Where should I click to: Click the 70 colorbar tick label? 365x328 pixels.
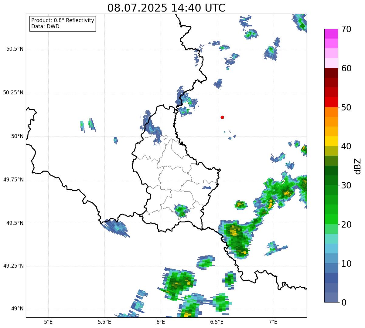pyautogui.click(x=346, y=29)
